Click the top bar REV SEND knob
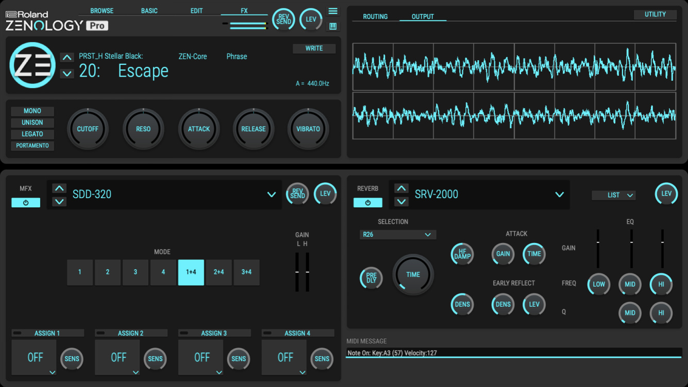This screenshot has height=387, width=688. click(x=283, y=20)
